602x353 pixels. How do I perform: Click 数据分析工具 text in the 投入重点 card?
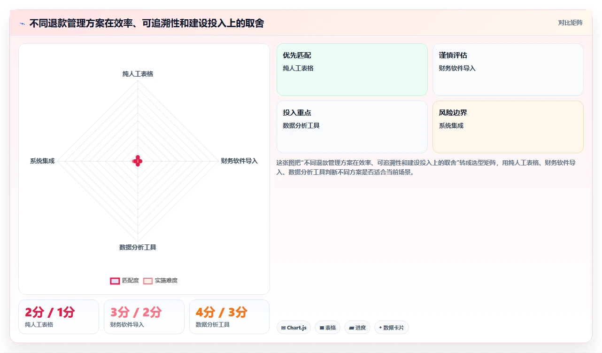point(301,126)
